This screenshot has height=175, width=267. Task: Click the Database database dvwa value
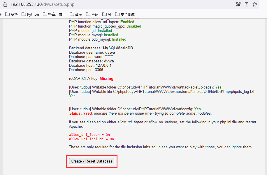click(109, 61)
